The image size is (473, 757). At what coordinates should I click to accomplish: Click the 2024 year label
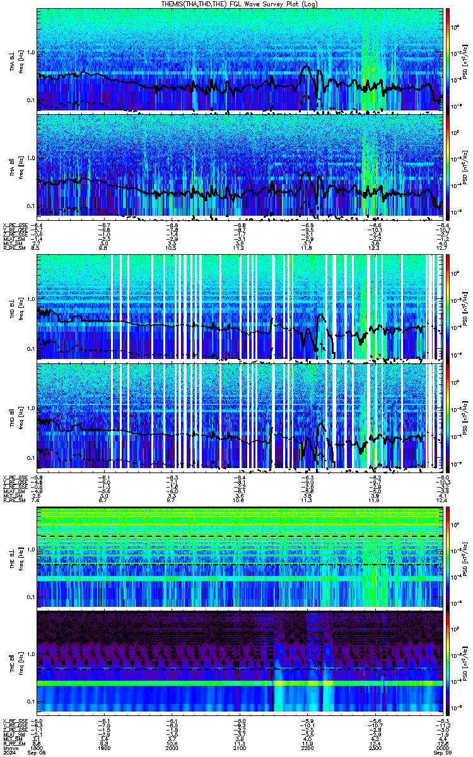pyautogui.click(x=9, y=753)
